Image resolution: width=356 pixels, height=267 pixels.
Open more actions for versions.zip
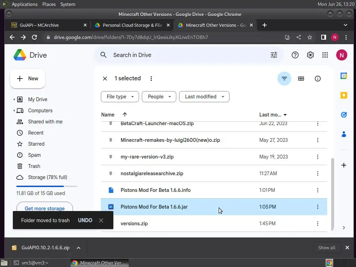point(317,224)
